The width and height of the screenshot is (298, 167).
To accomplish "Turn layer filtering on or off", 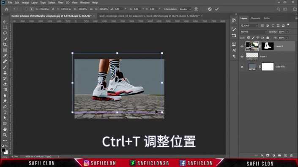I will 288,25.
